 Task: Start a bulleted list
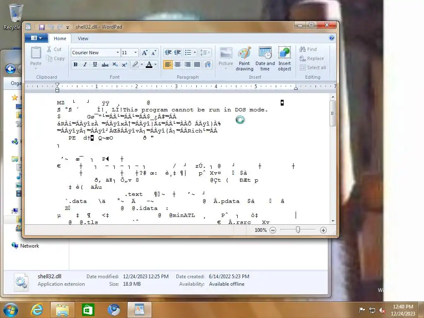[188, 53]
